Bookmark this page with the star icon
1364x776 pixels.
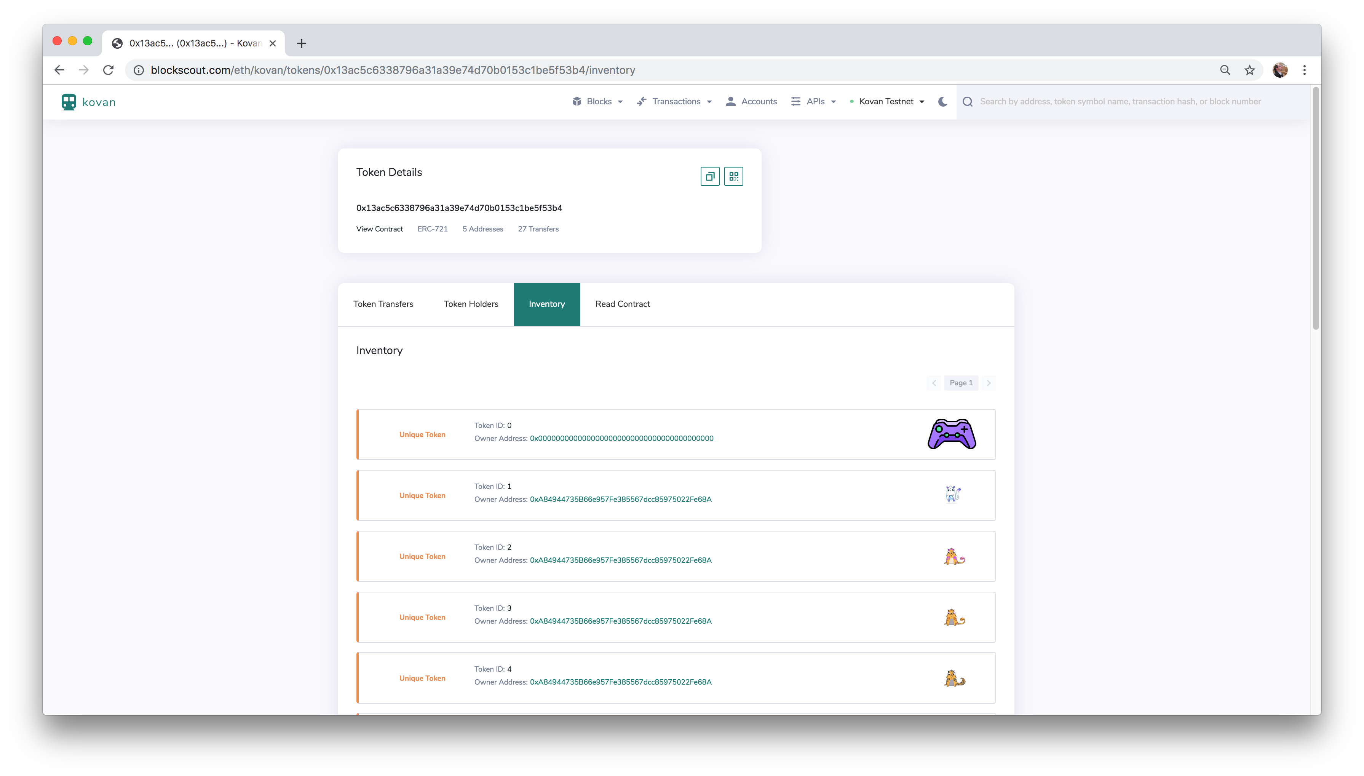(x=1249, y=70)
